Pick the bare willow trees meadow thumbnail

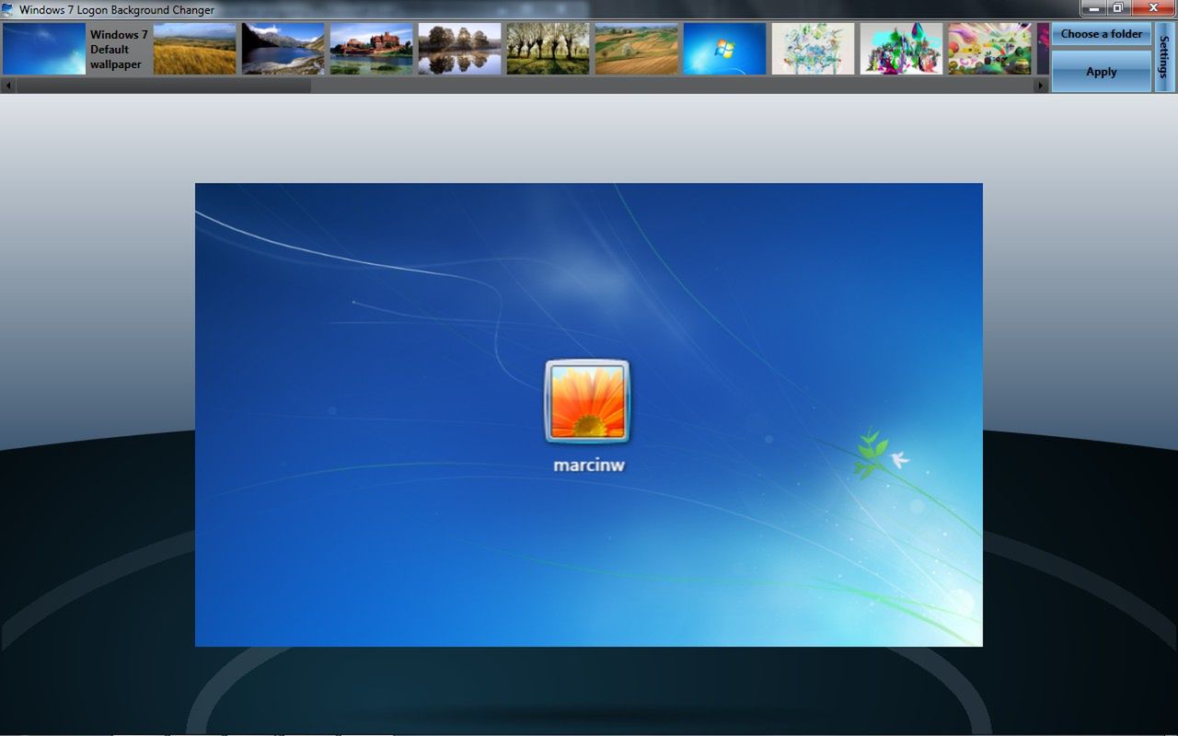(548, 49)
